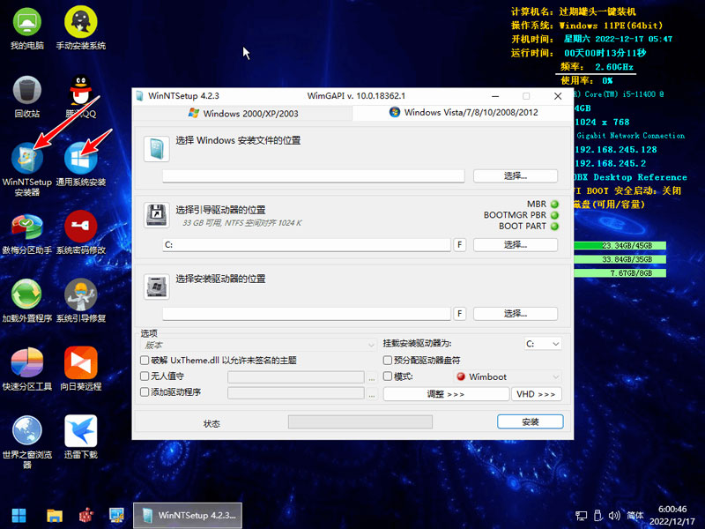Tick the 模式 checkbox
Screen dimensions: 705x529
point(388,376)
